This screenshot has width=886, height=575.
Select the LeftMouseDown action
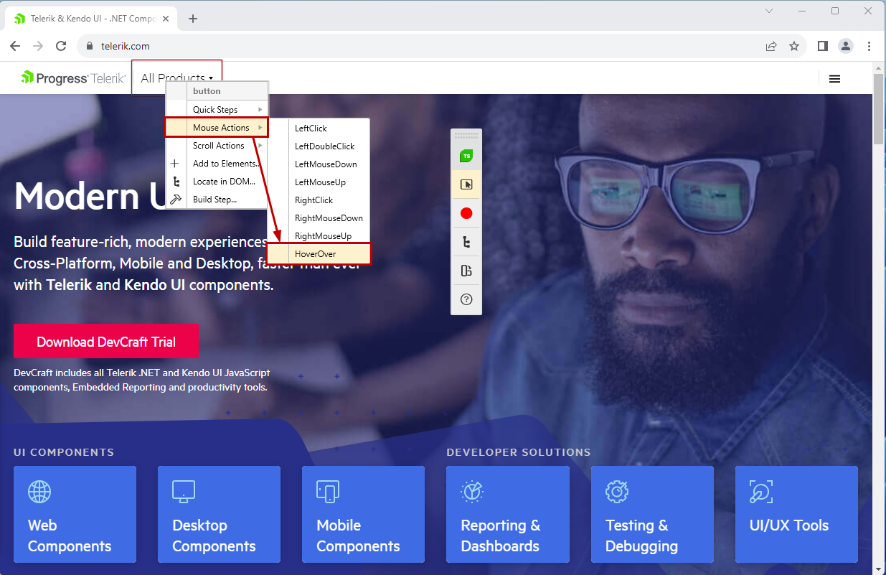pos(319,164)
